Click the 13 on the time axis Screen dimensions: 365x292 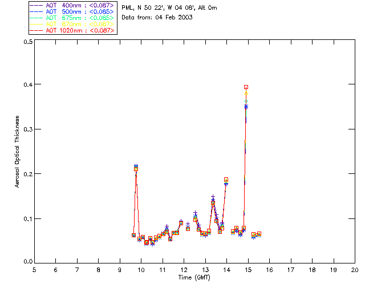click(x=205, y=270)
